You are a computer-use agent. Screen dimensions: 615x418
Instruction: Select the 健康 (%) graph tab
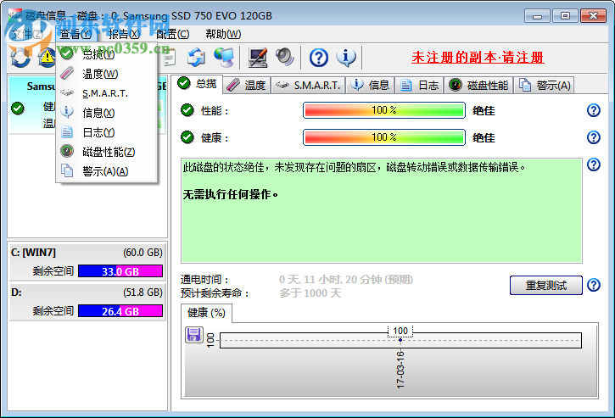[x=206, y=313]
